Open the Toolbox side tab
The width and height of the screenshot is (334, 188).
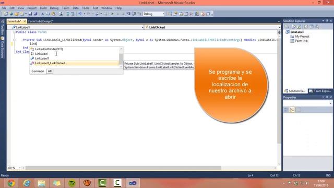[2, 28]
